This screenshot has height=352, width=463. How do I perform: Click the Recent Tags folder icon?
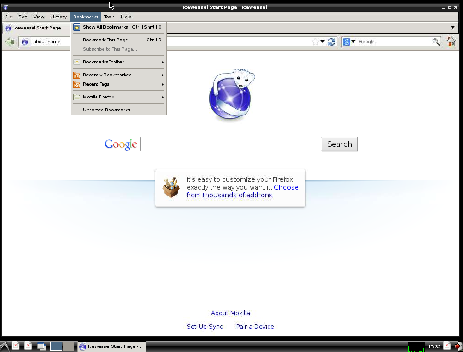[76, 84]
